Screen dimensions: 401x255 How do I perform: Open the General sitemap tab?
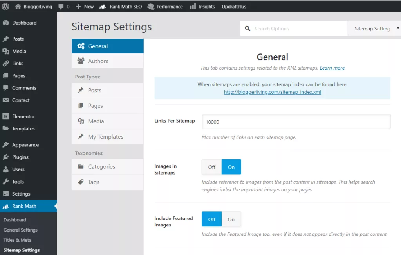point(108,46)
